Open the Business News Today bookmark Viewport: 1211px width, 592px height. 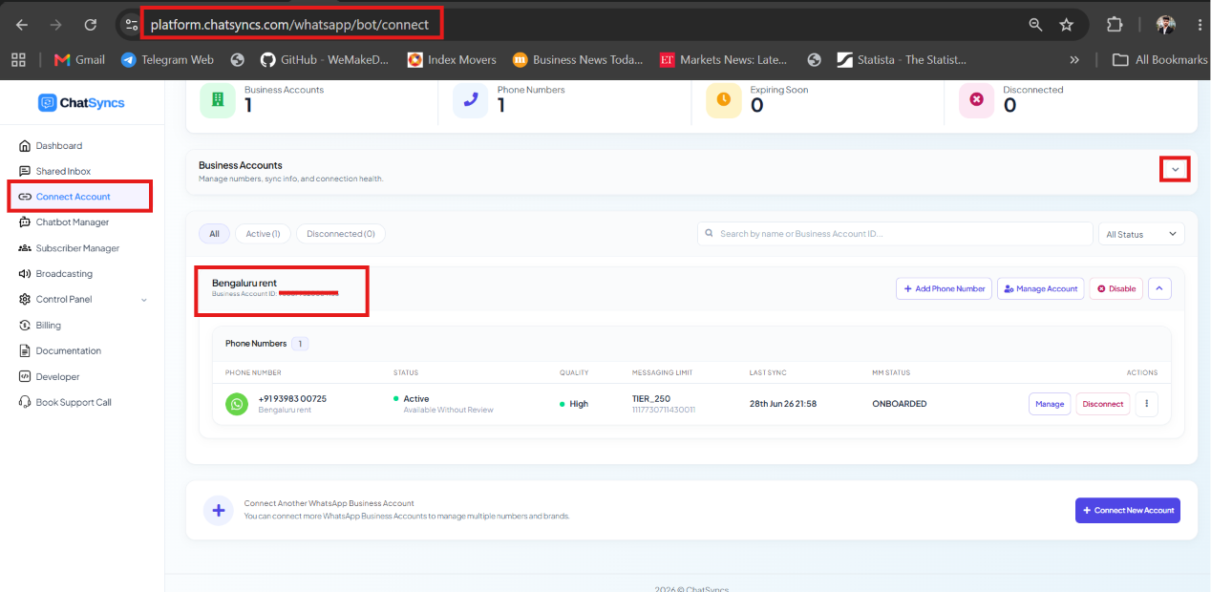[578, 59]
